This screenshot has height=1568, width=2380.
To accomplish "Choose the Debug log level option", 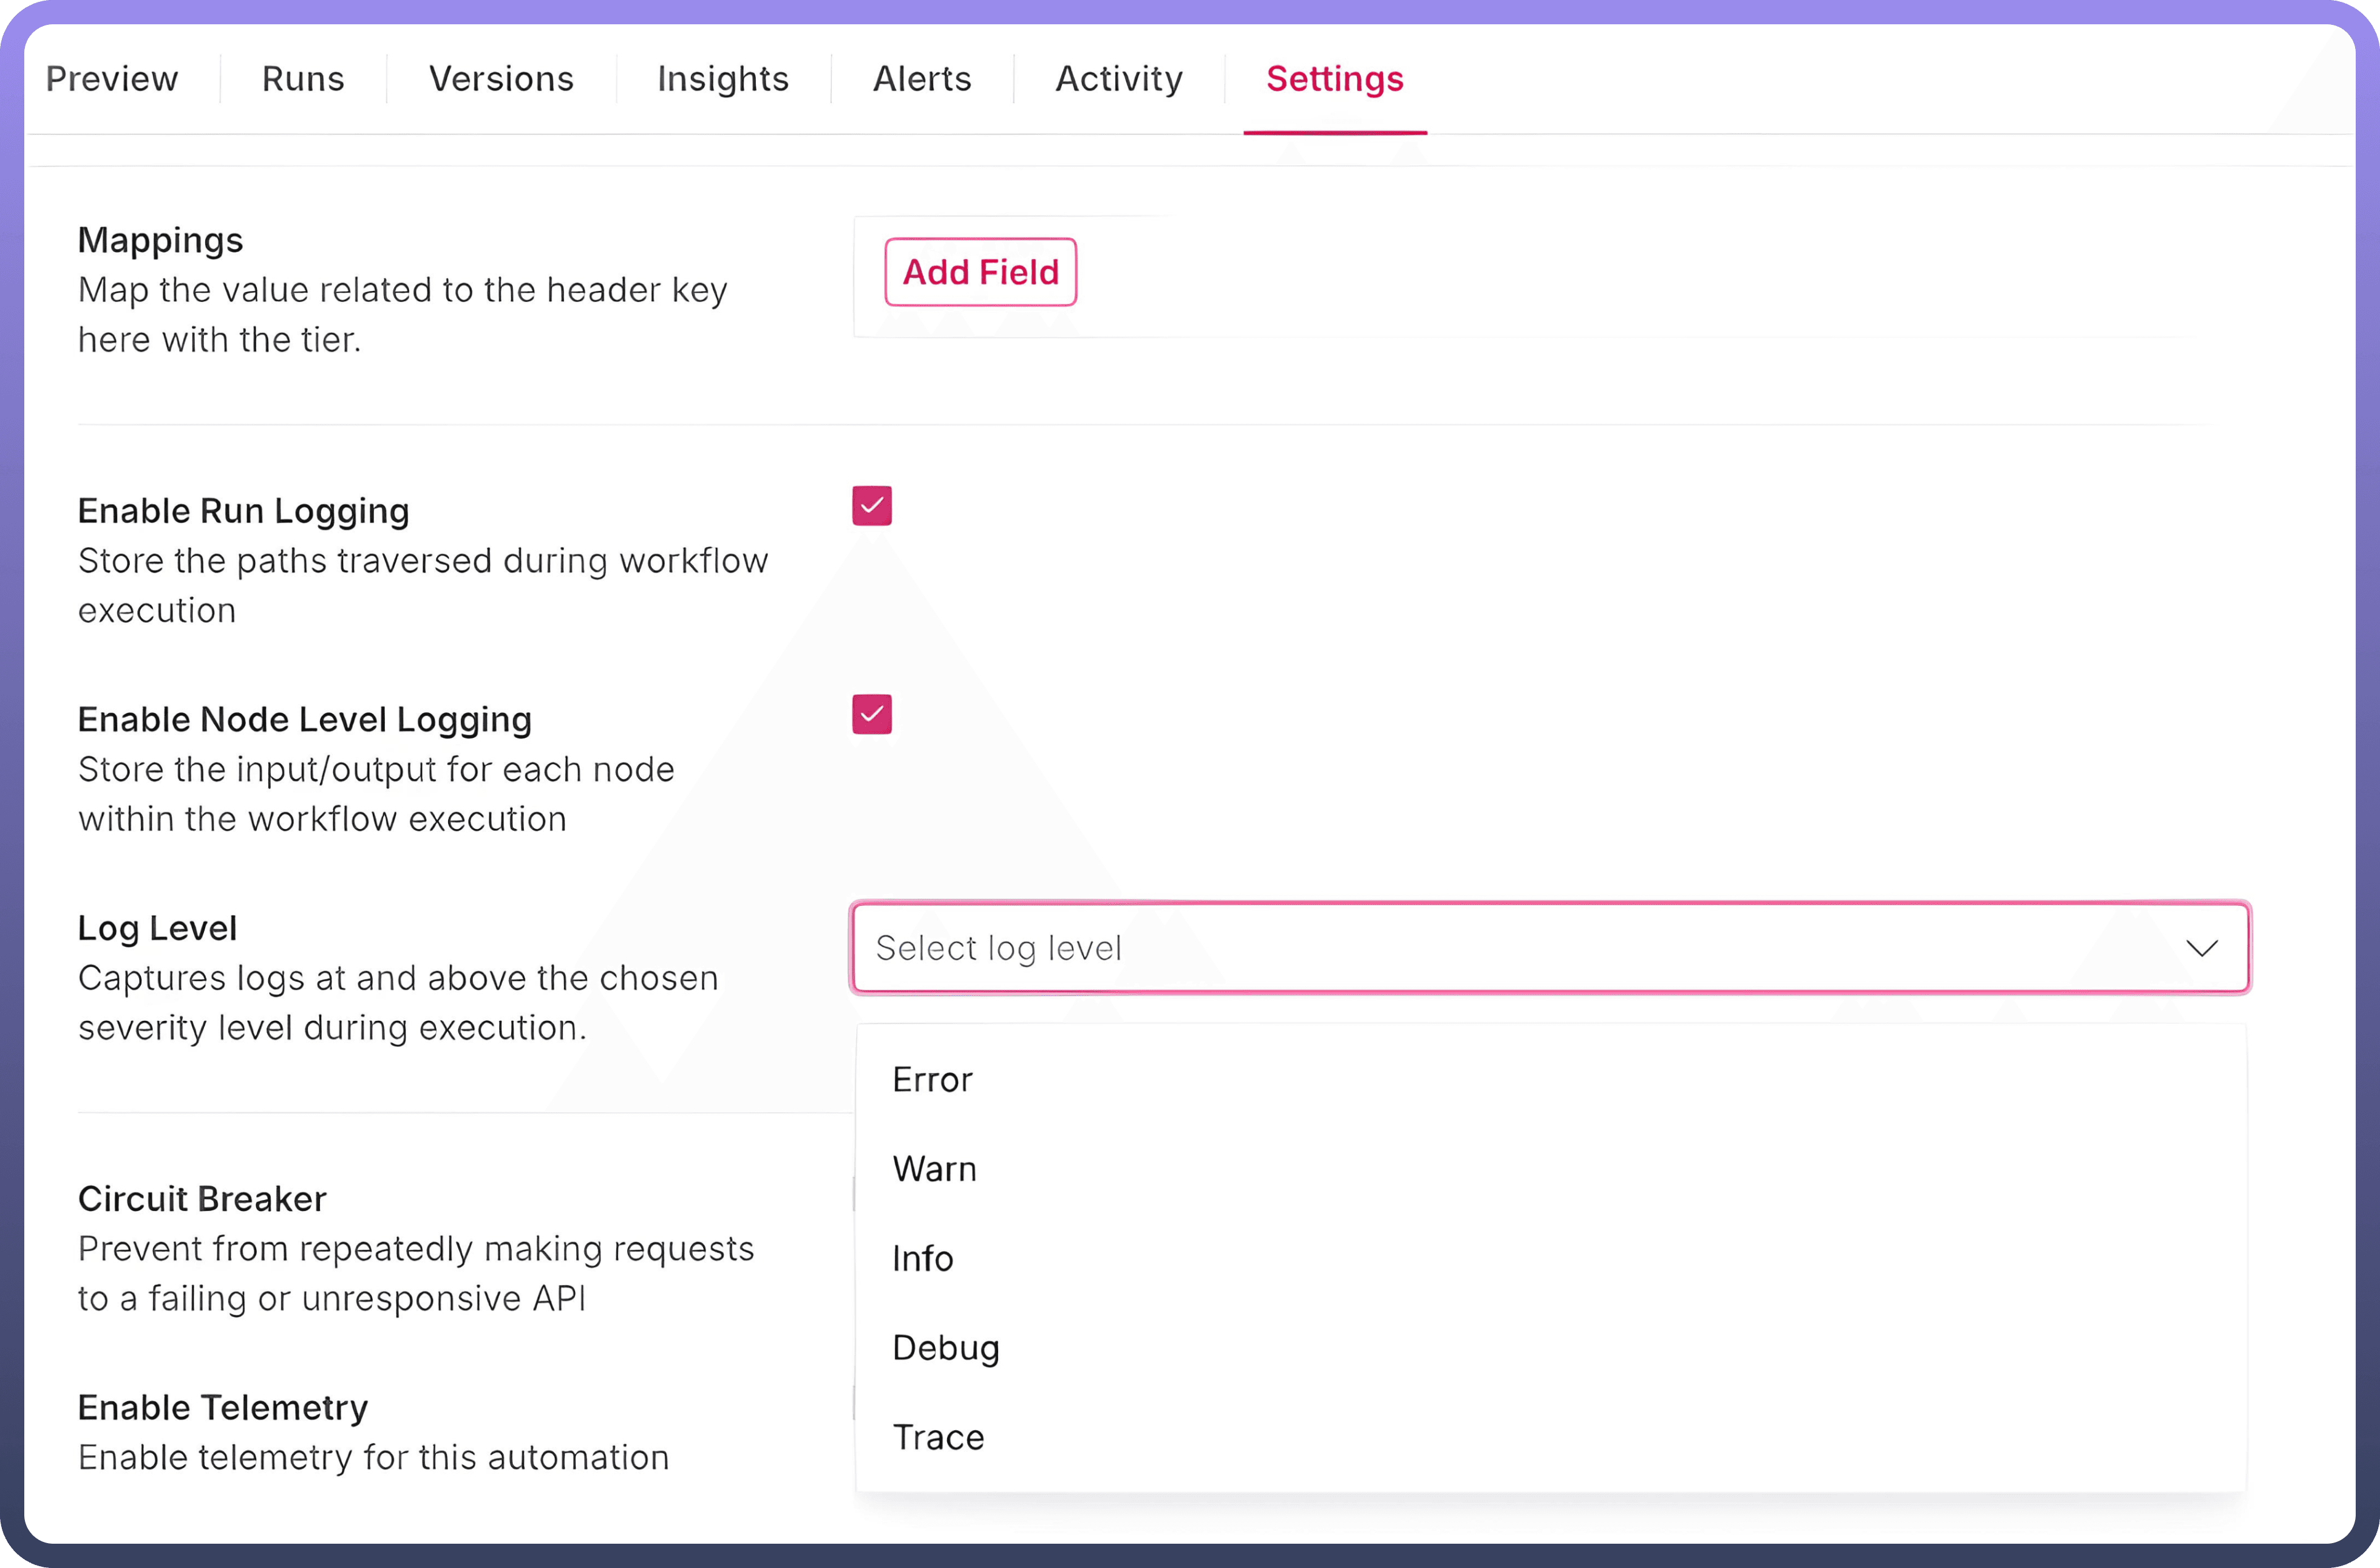I will pyautogui.click(x=945, y=1348).
